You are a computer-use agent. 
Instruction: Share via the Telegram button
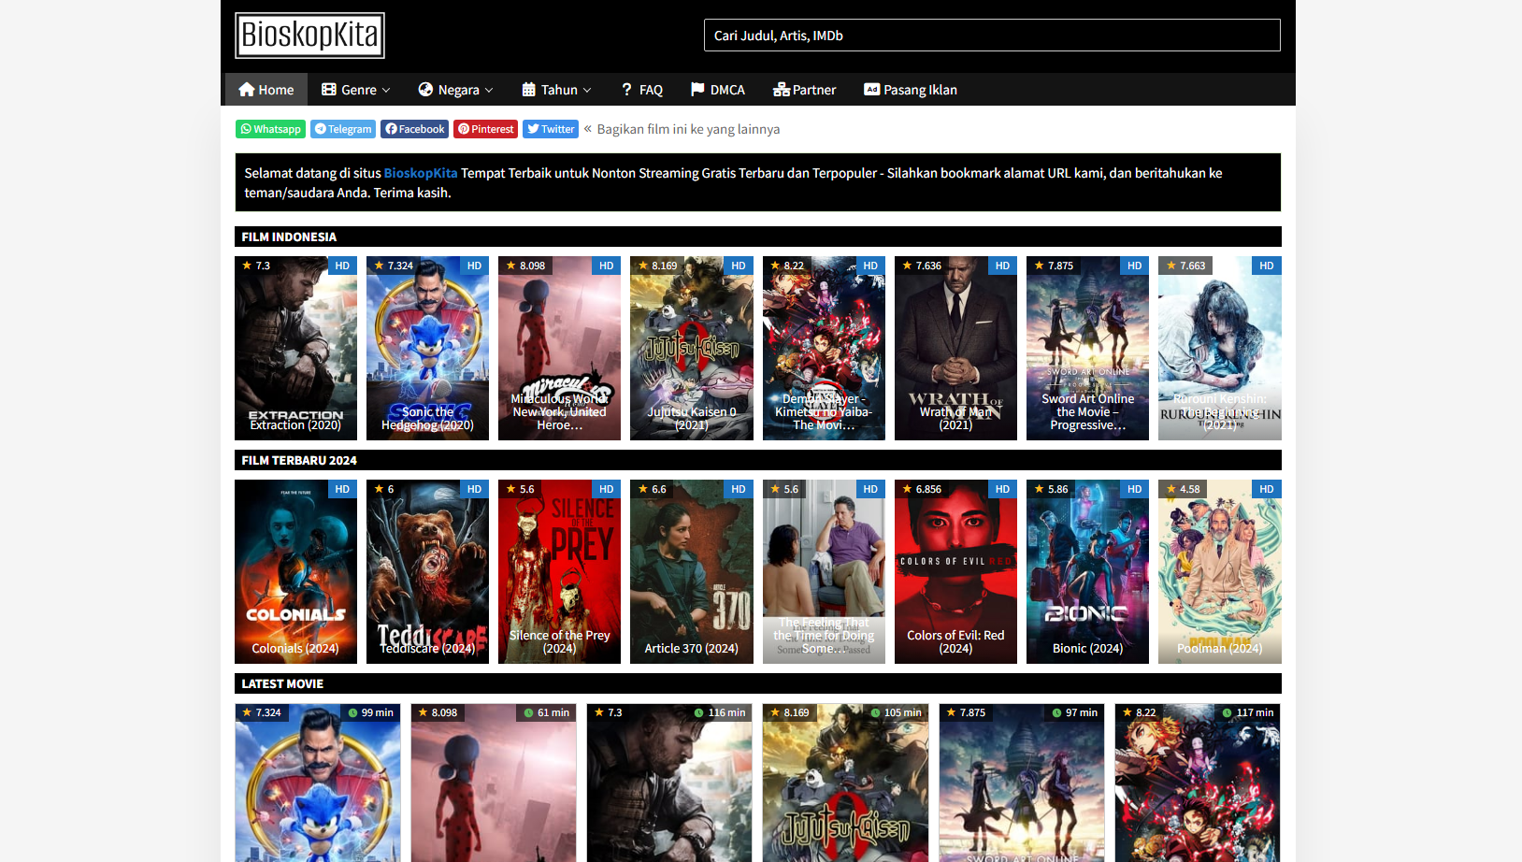343,129
